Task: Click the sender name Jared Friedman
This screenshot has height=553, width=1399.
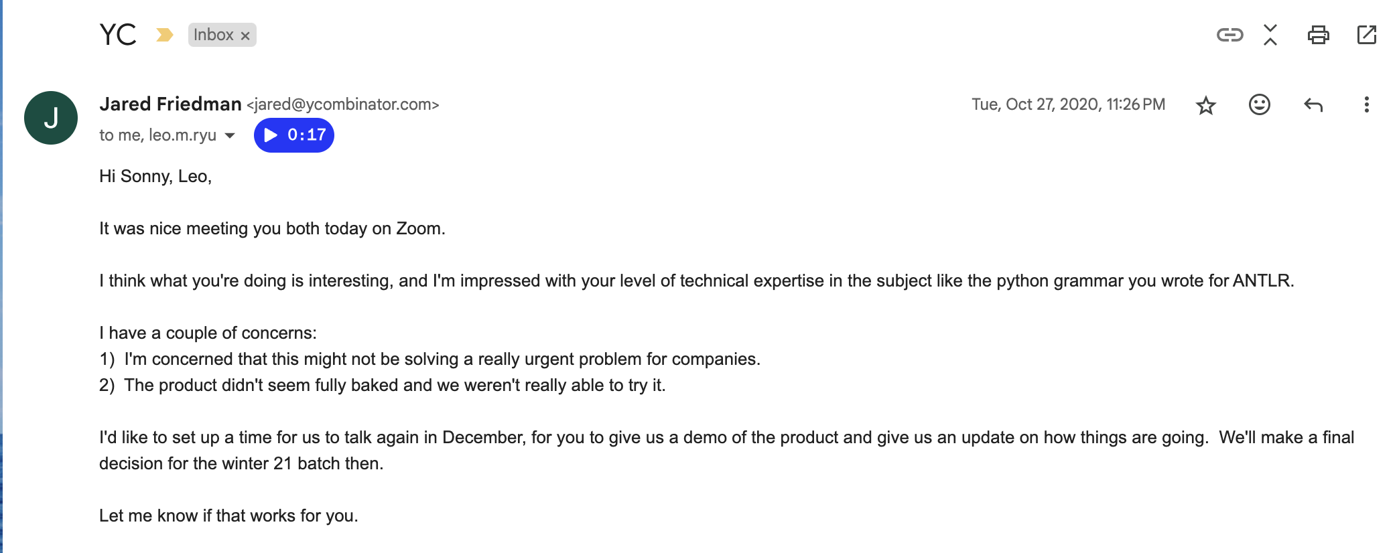Action: click(170, 104)
